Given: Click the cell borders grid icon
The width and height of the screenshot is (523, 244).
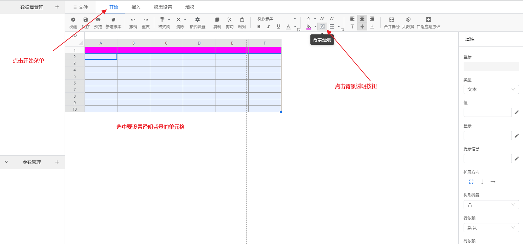Looking at the screenshot, I should [x=332, y=27].
